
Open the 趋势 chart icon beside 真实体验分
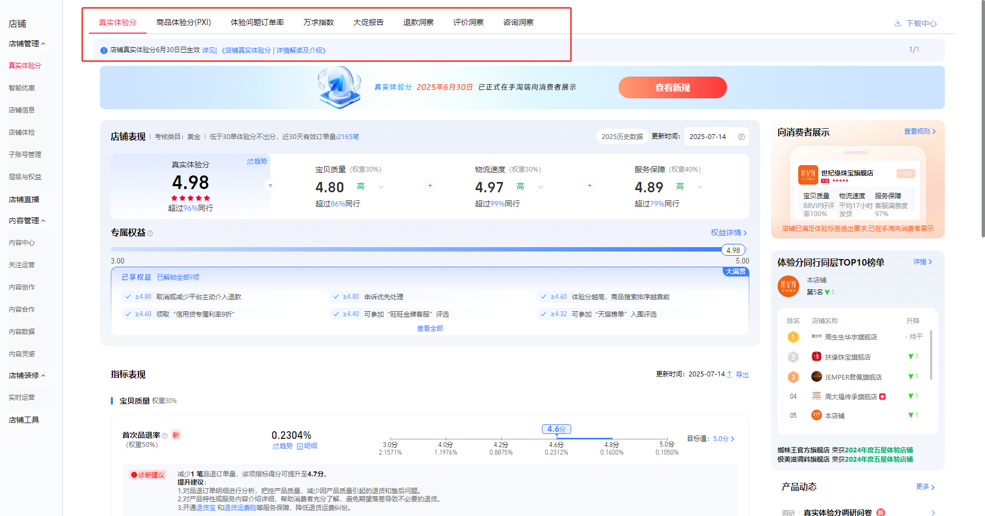(250, 161)
